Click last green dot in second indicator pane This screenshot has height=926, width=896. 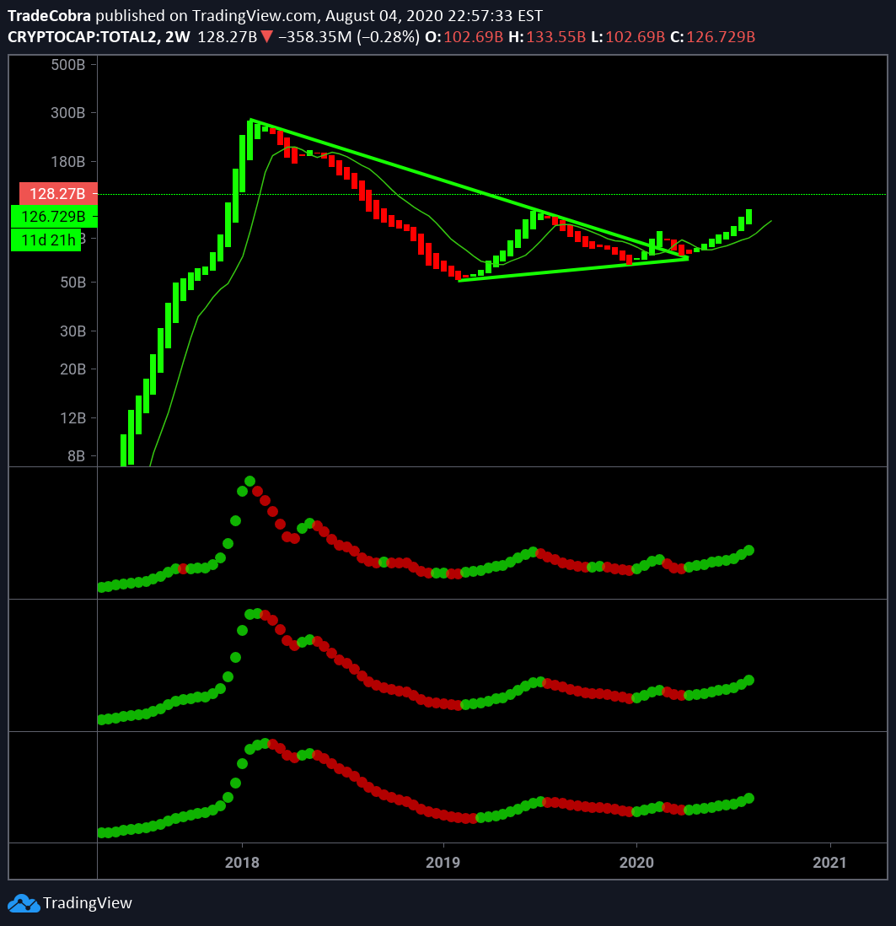[x=749, y=681]
